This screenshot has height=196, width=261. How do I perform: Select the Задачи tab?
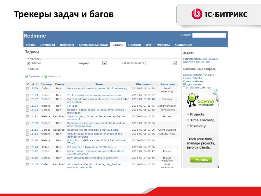pyautogui.click(x=118, y=45)
